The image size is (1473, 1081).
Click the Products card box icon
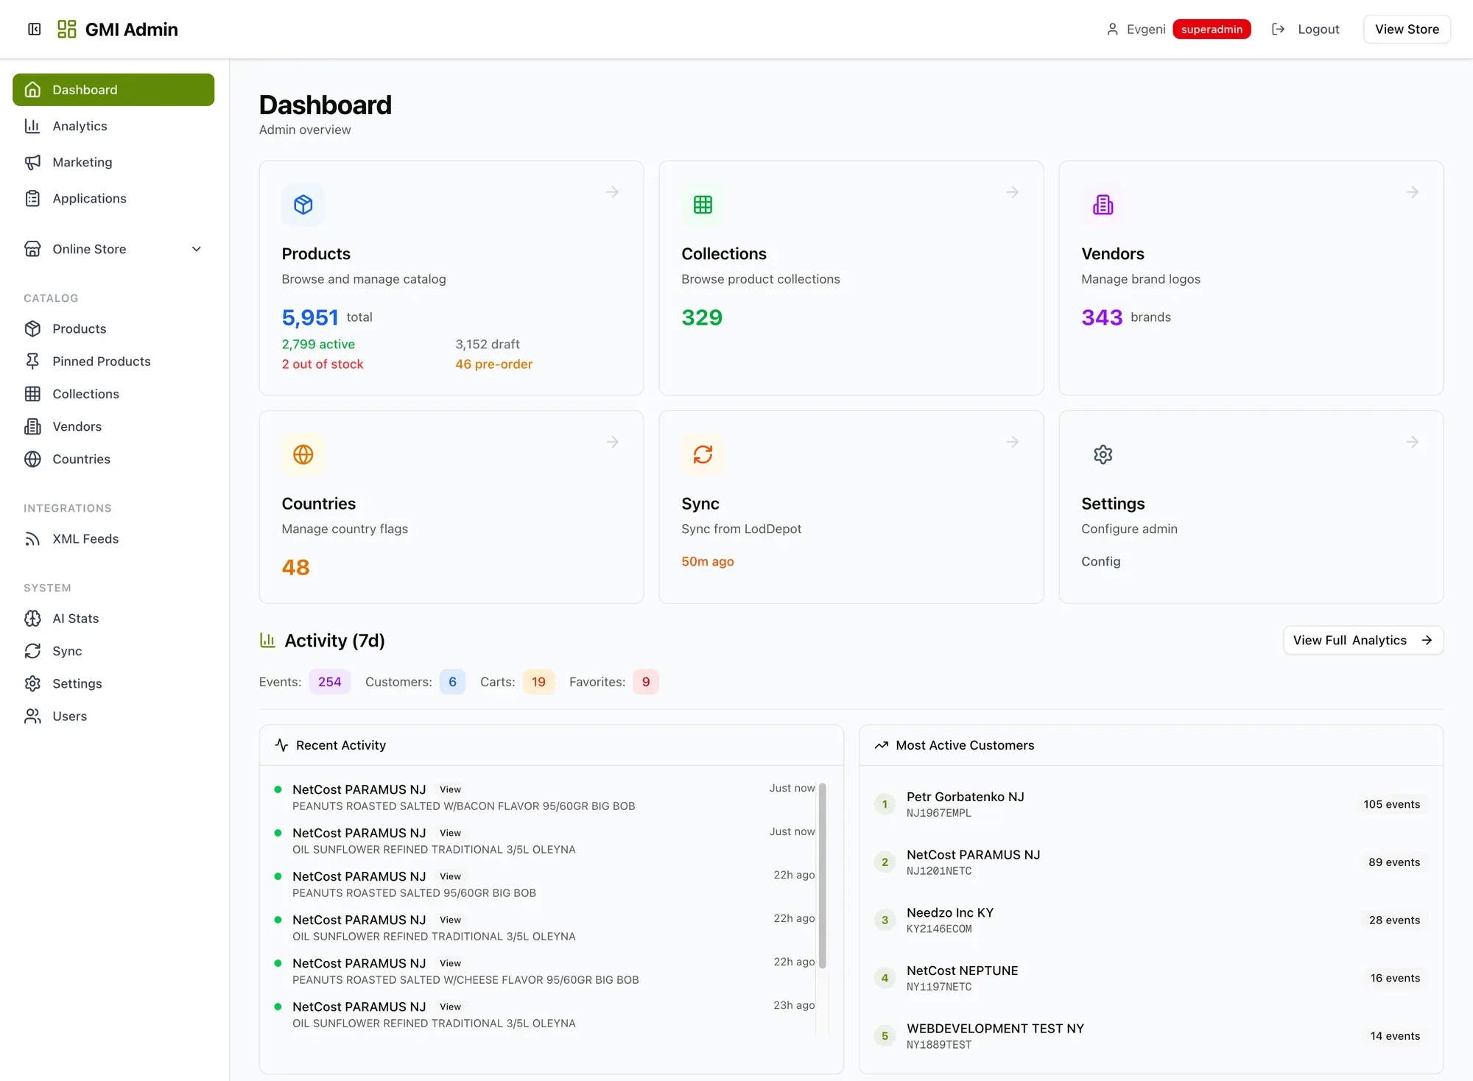tap(303, 205)
